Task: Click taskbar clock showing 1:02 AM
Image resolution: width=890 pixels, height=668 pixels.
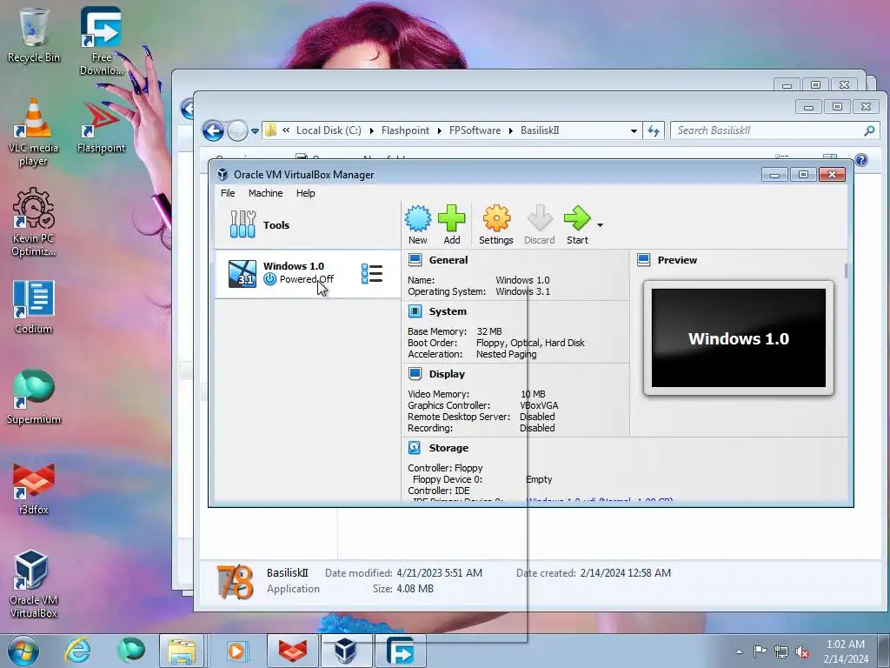Action: (x=846, y=651)
